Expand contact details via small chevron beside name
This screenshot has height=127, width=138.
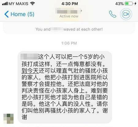pyautogui.click(x=81, y=11)
